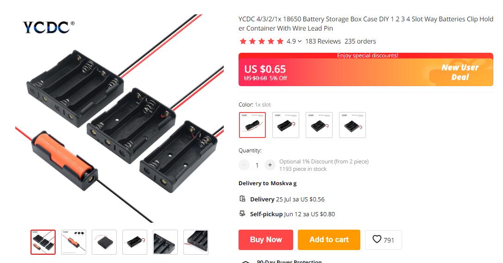Click the quantity input field
The height and width of the screenshot is (263, 503).
(x=257, y=165)
